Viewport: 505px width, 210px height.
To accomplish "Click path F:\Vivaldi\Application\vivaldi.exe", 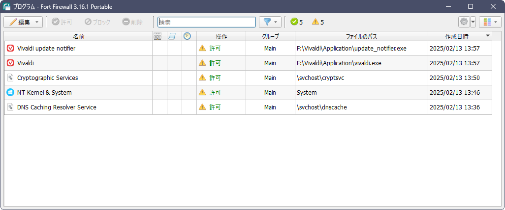I will tap(339, 63).
